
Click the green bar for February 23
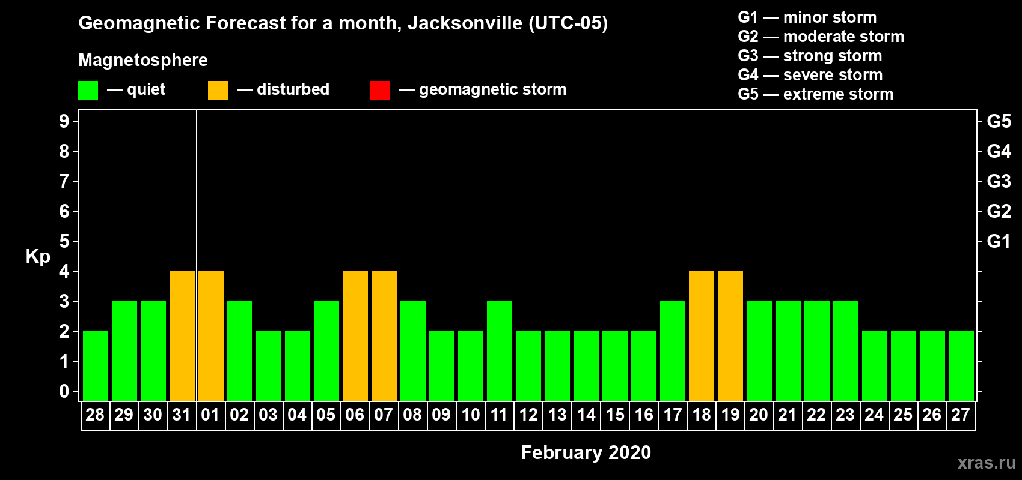click(x=846, y=350)
